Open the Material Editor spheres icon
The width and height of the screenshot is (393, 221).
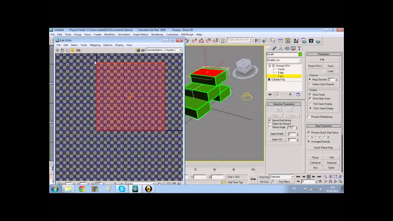pos(296,41)
